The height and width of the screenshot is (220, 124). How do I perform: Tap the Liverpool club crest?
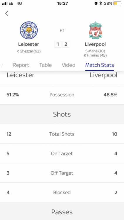point(95,30)
